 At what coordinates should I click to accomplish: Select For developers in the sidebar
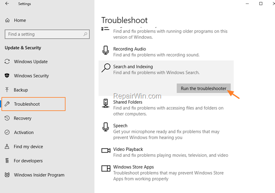[28, 161]
